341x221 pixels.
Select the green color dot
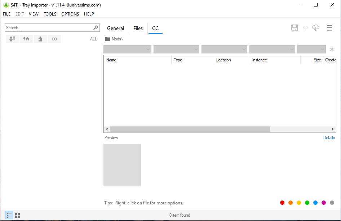pos(307,203)
